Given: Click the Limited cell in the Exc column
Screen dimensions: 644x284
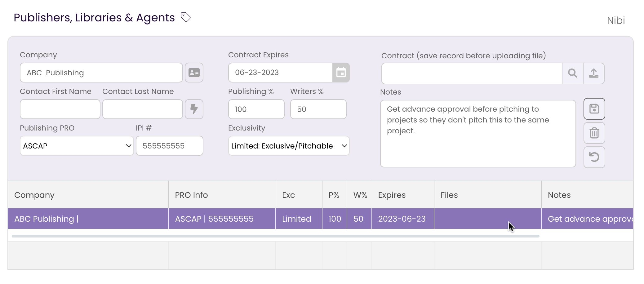Looking at the screenshot, I should [x=299, y=219].
